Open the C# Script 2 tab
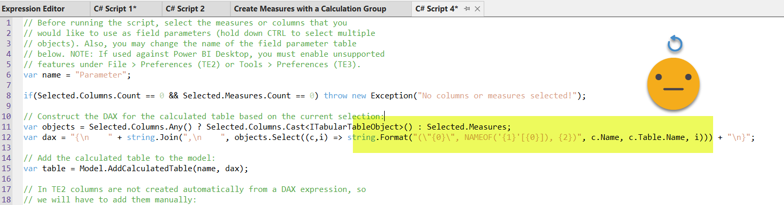The image size is (784, 205). [185, 9]
